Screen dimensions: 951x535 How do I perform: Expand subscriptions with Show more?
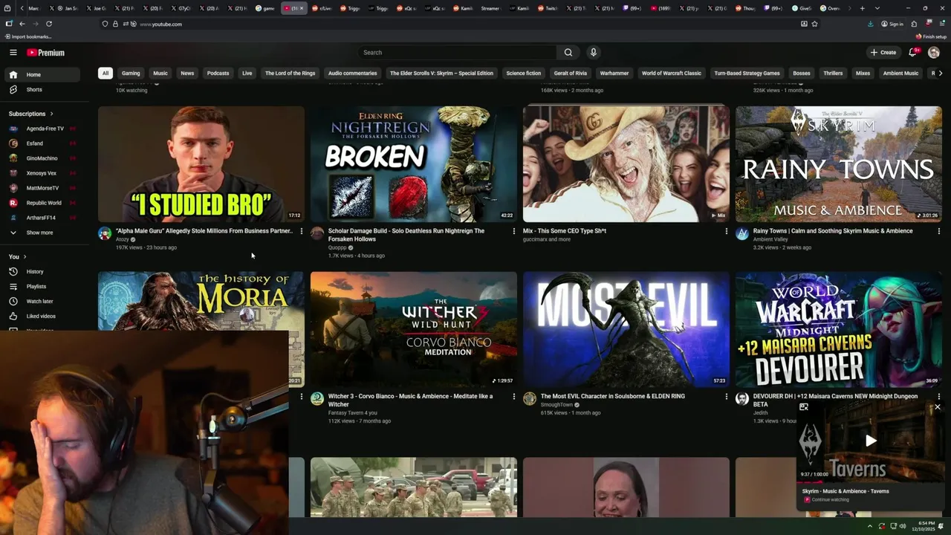(x=43, y=233)
